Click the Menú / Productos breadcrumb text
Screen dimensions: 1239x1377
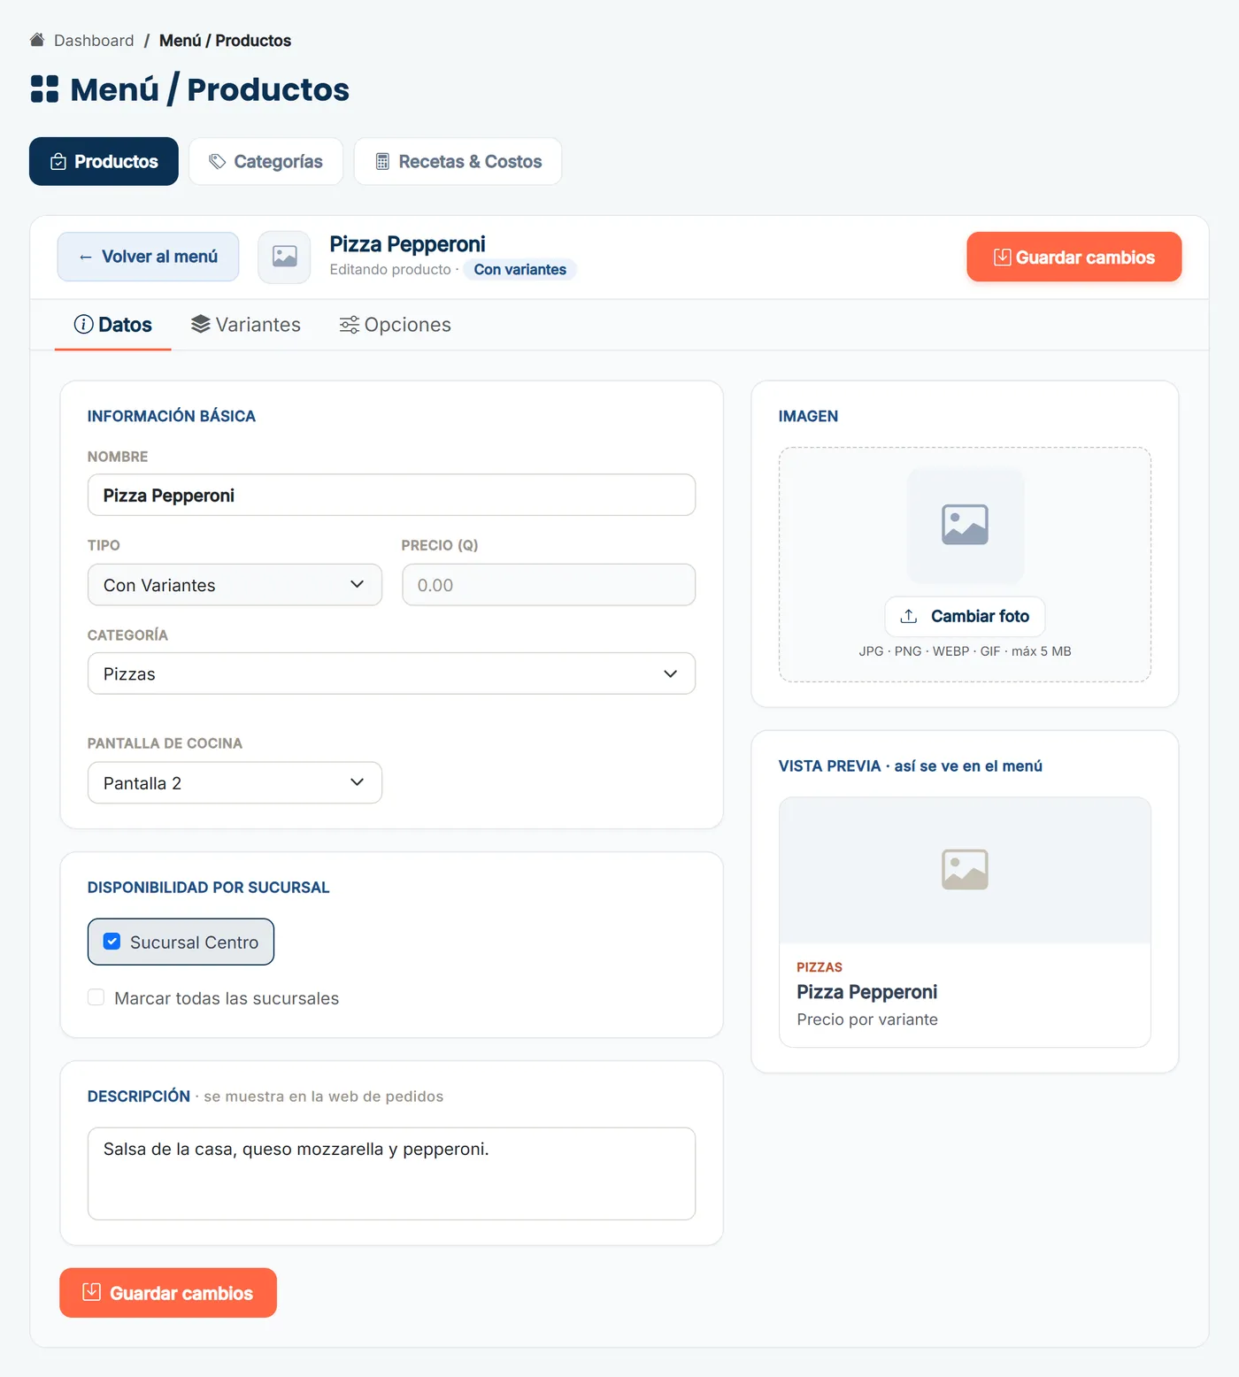pyautogui.click(x=225, y=41)
